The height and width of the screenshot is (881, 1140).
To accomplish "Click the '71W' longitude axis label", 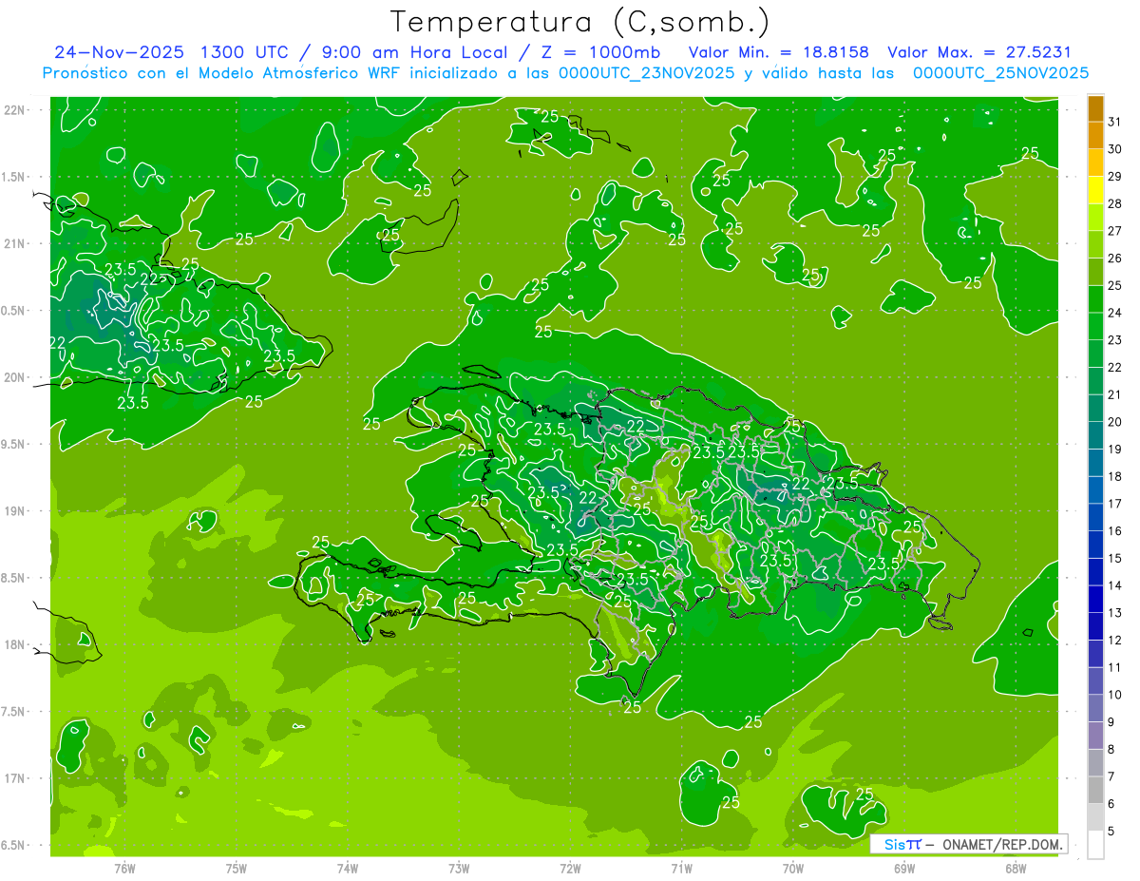I will (681, 869).
